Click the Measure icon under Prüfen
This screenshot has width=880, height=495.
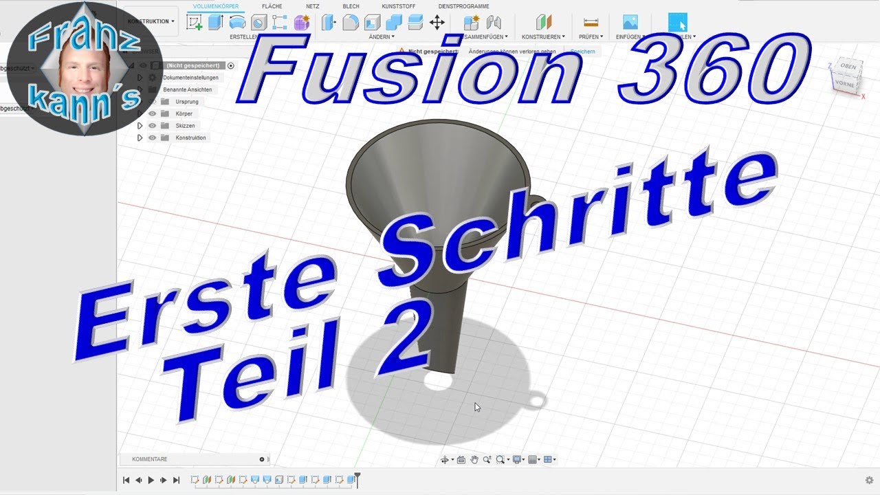591,22
